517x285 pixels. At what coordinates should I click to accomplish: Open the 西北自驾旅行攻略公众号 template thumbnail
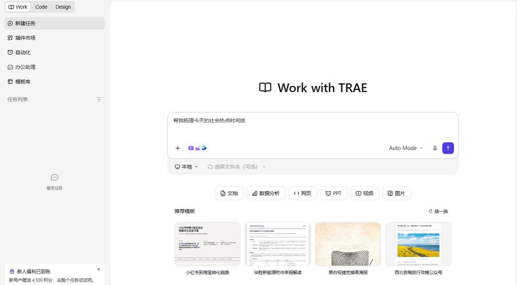(418, 244)
